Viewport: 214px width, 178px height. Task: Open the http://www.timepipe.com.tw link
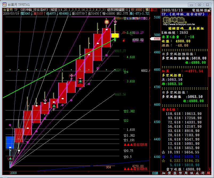[179, 24]
